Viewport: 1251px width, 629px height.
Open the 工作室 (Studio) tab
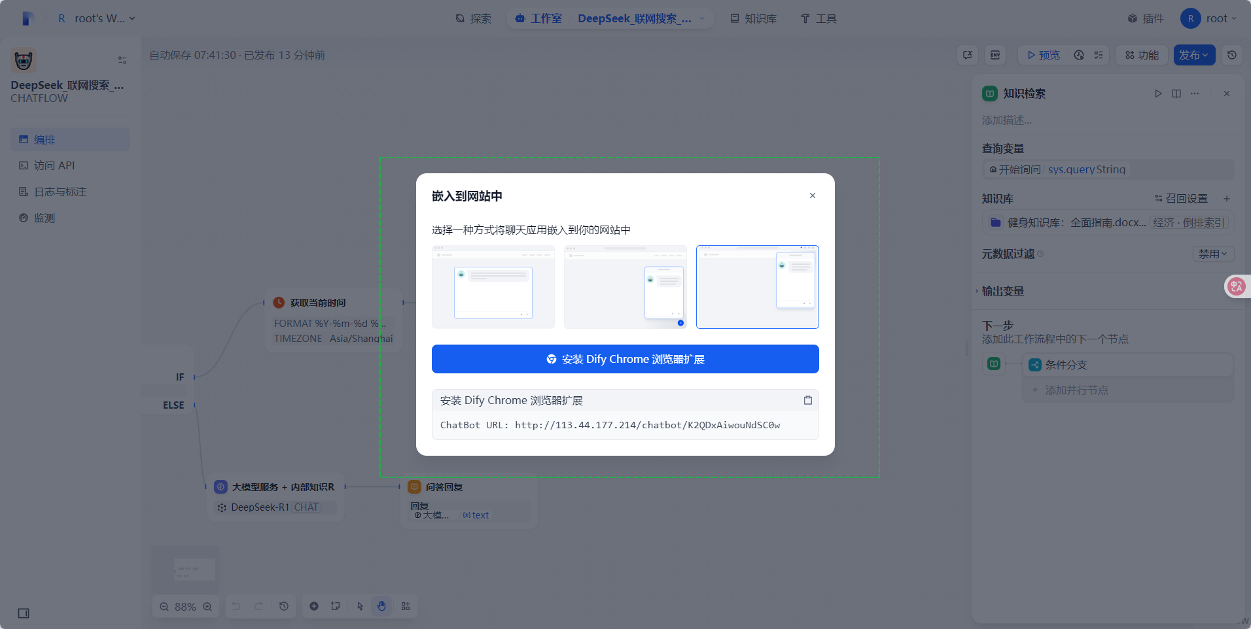(538, 18)
